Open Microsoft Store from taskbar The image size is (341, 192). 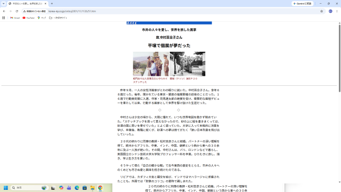(85, 188)
